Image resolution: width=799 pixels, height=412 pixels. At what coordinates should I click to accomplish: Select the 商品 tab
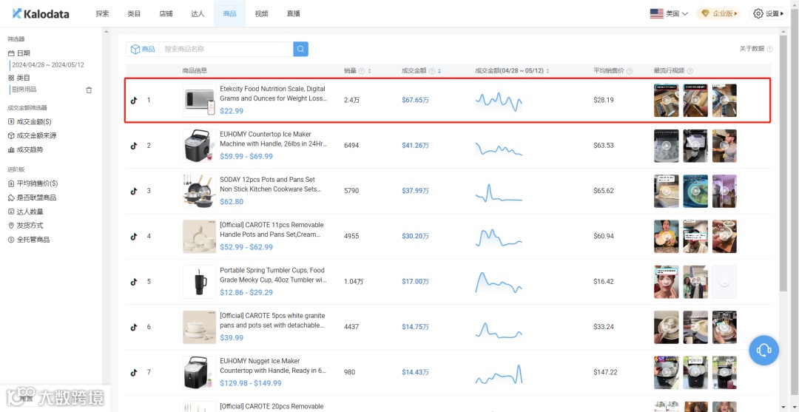click(229, 14)
